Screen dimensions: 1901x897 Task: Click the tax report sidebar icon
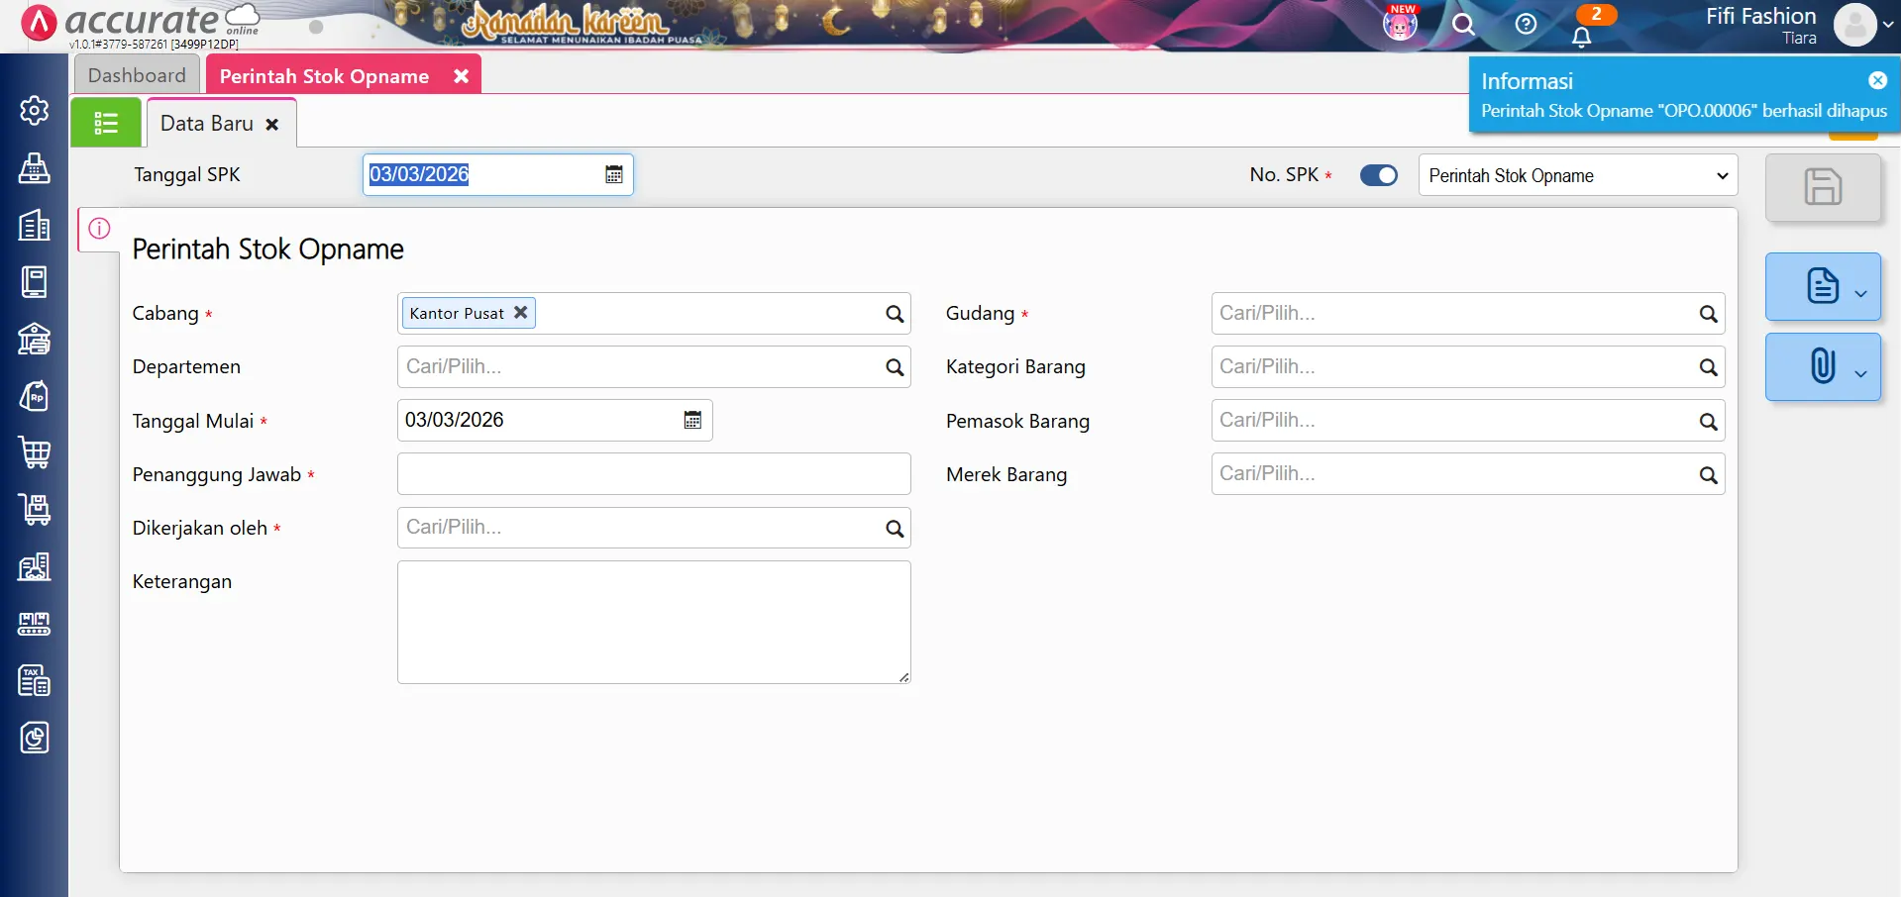point(35,680)
